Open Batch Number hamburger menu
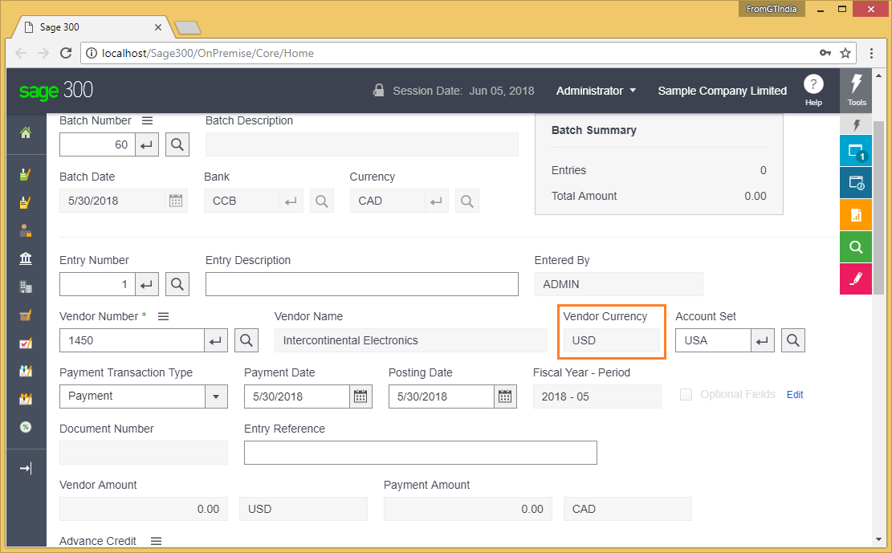Viewport: 892px width, 553px height. 148,120
